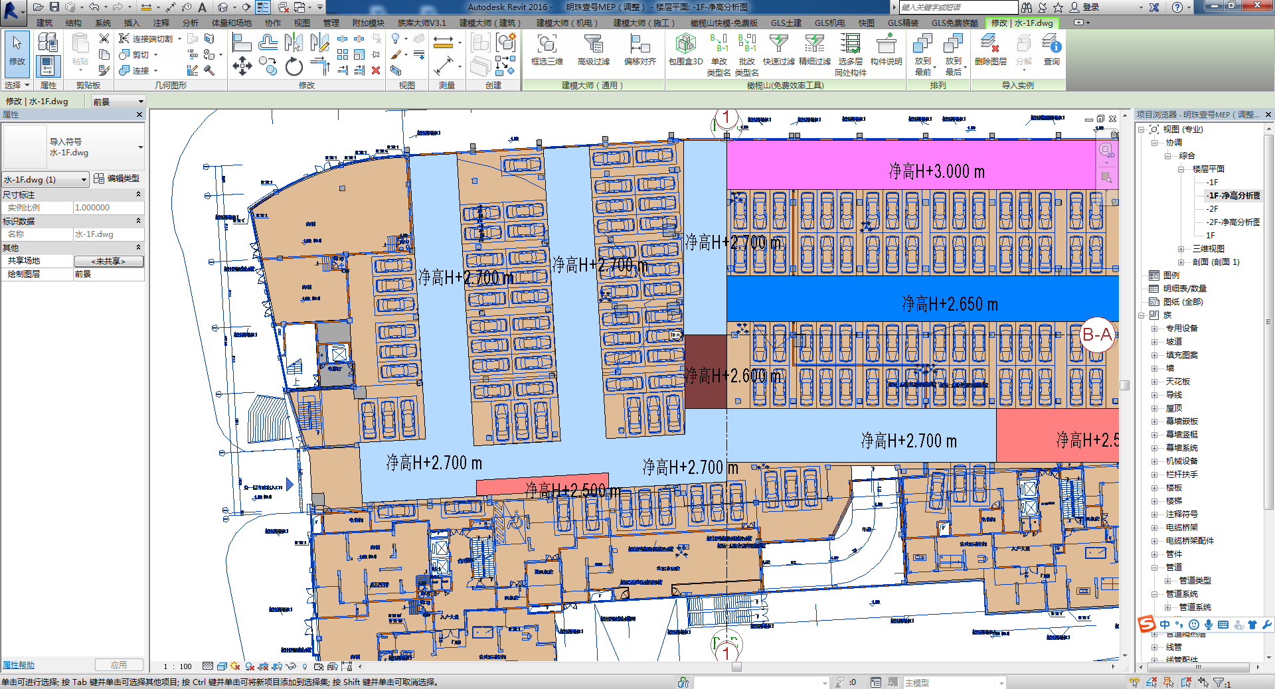Click the 编辑类型 button
This screenshot has height=689, width=1275.
[117, 179]
